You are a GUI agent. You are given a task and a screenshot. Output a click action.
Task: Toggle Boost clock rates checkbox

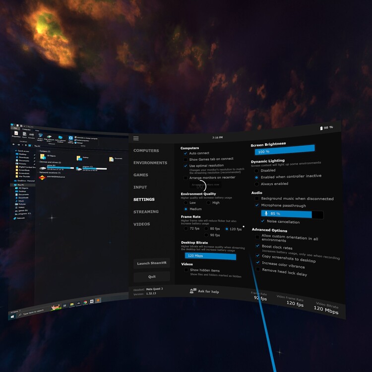point(257,246)
